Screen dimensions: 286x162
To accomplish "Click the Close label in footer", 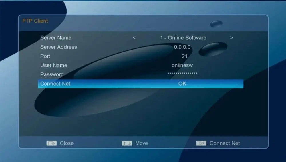I will [67, 143].
